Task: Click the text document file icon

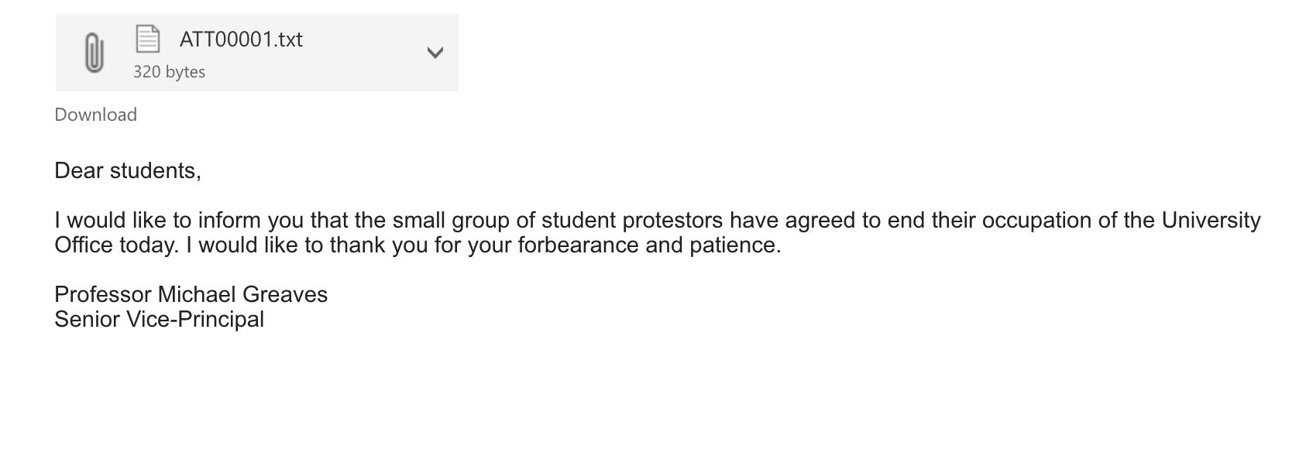Action: 147,39
